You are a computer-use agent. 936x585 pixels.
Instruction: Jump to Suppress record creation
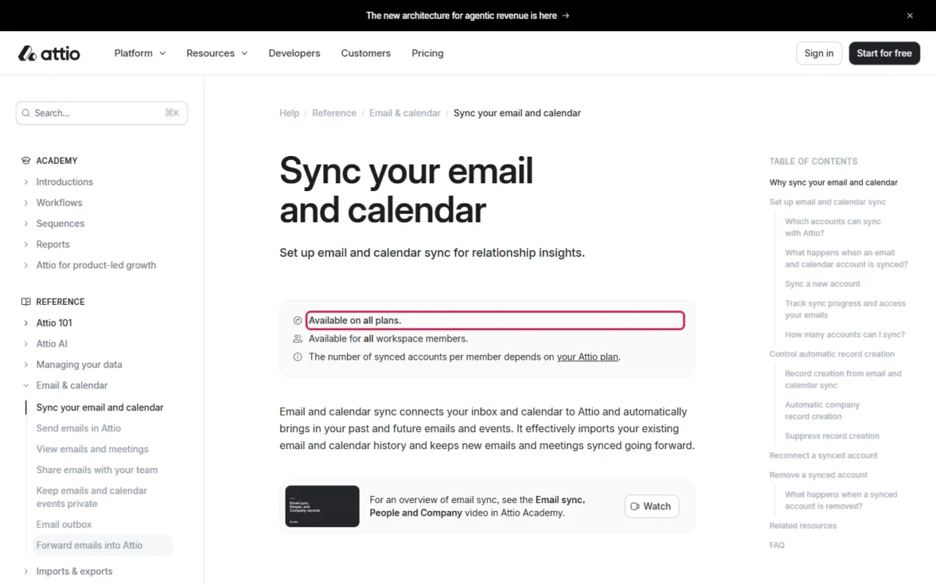coord(831,436)
